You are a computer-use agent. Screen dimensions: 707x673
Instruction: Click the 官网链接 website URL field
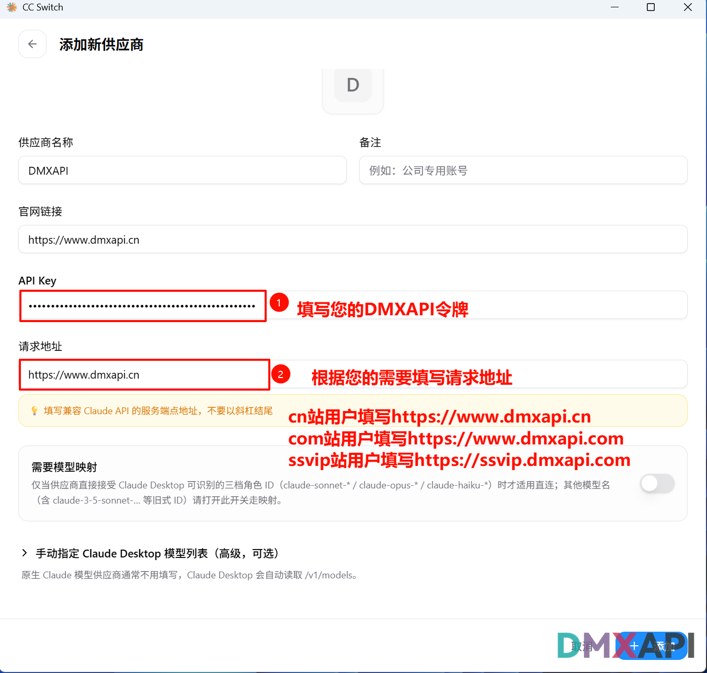[353, 239]
